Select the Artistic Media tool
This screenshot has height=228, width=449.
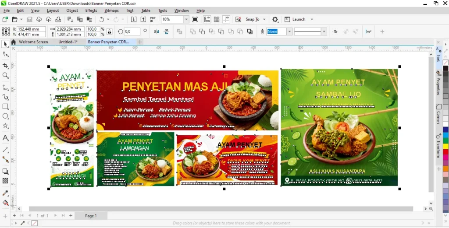5,97
